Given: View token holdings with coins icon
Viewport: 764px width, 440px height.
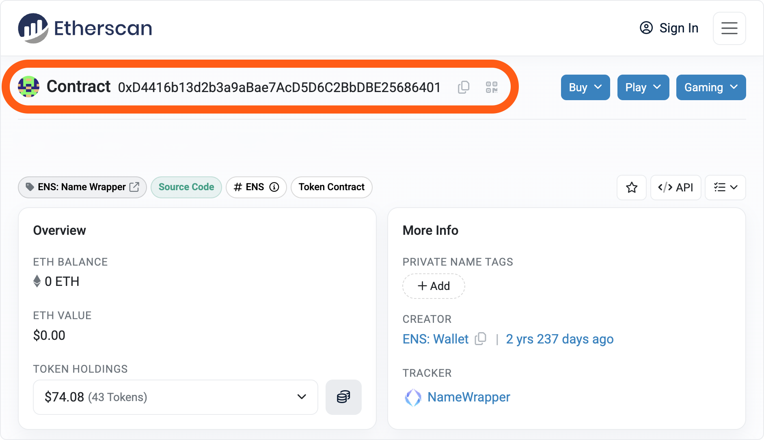Looking at the screenshot, I should (343, 397).
